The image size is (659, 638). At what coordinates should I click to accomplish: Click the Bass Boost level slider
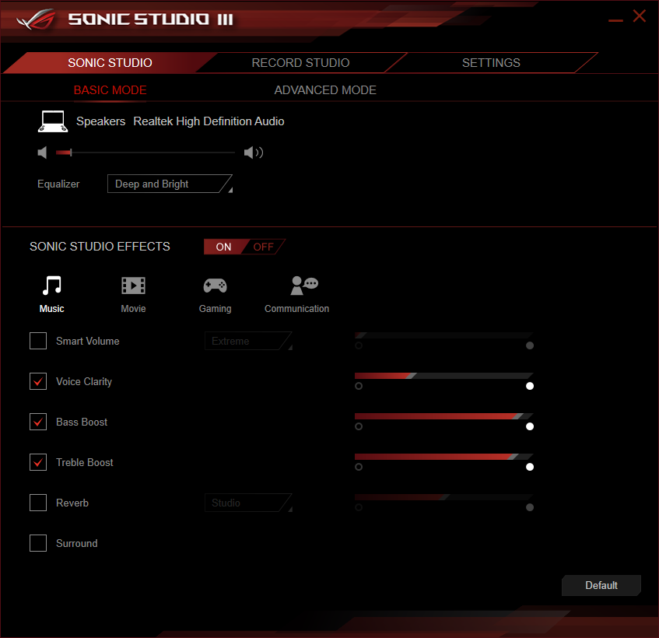pos(443,416)
